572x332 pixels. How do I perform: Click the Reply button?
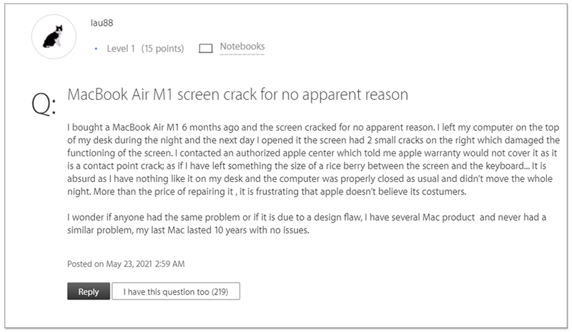point(89,291)
